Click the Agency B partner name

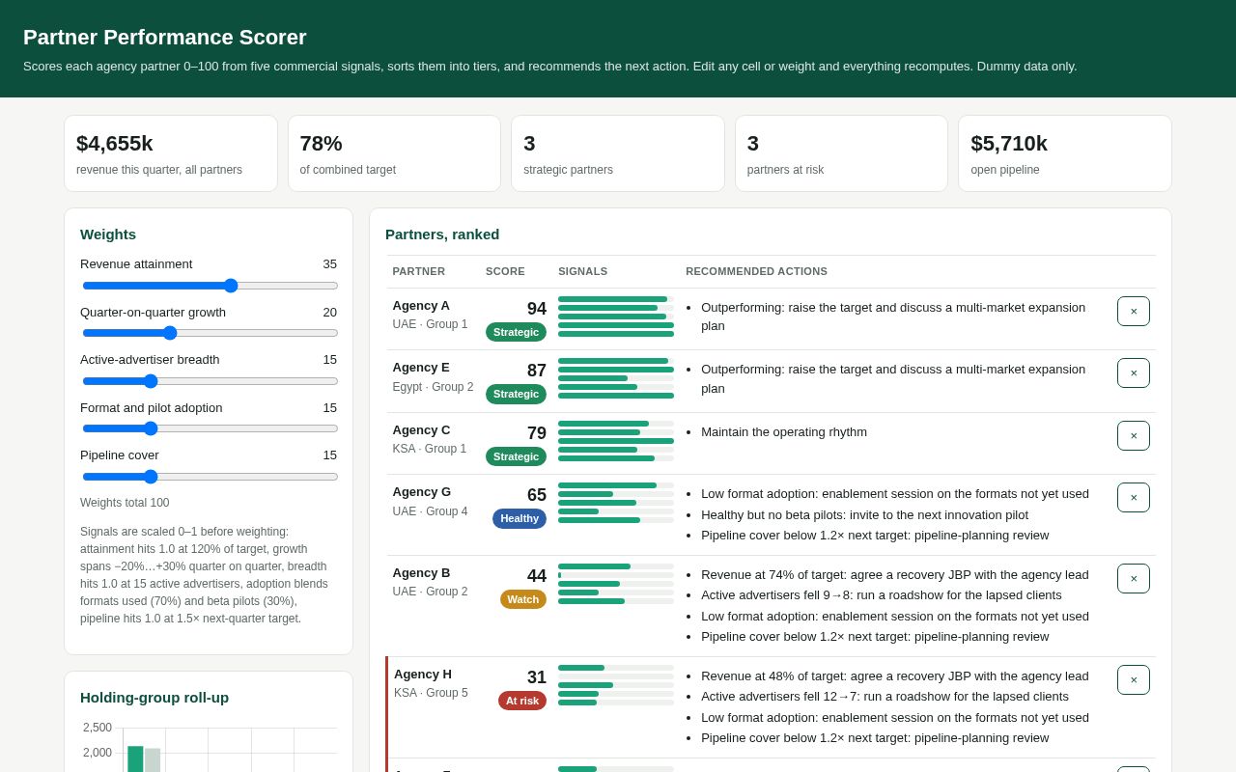click(x=421, y=573)
